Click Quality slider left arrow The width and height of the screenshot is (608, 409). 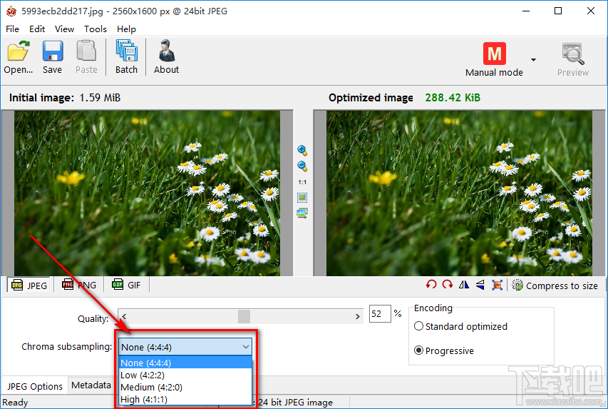(x=124, y=316)
